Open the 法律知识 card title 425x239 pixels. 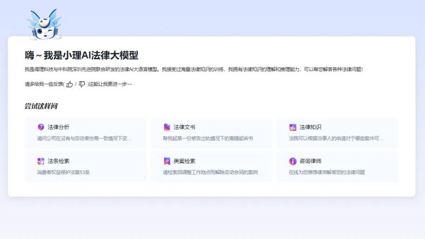tap(310, 127)
